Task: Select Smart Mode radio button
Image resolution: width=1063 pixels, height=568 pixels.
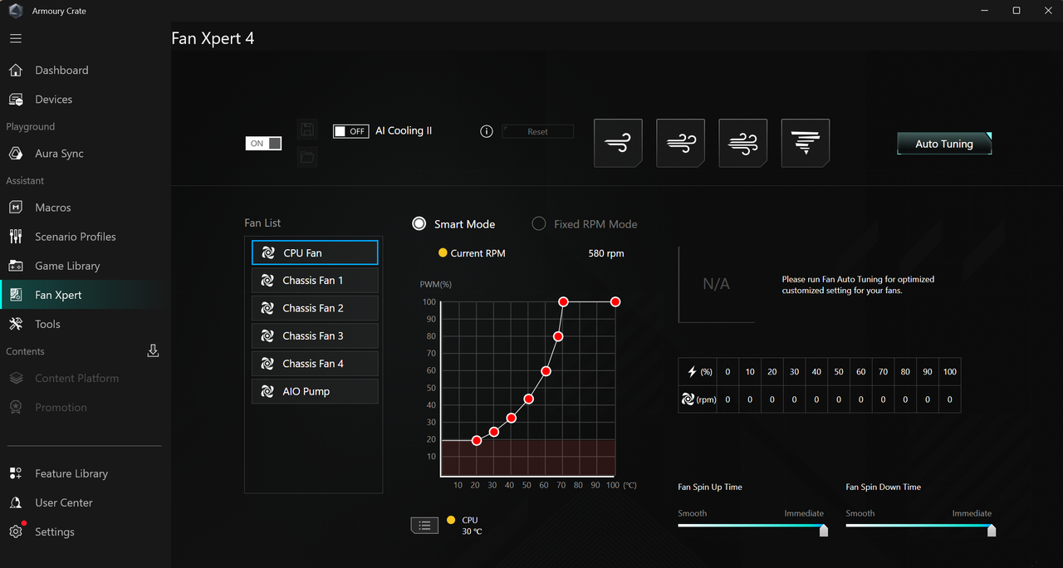Action: click(x=419, y=223)
